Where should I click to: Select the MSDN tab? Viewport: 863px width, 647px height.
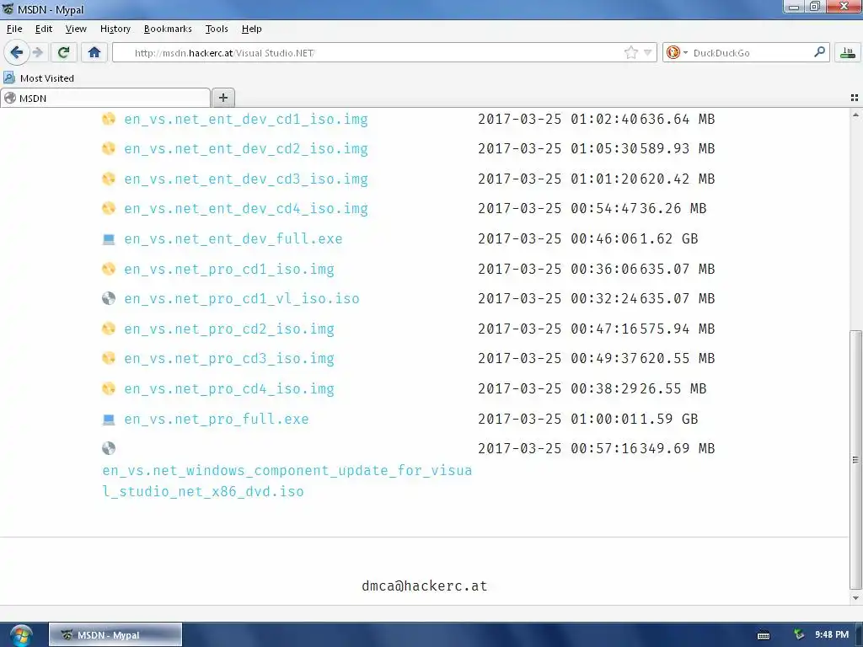[x=105, y=98]
